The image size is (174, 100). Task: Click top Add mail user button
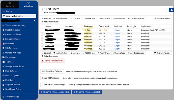click(x=119, y=19)
